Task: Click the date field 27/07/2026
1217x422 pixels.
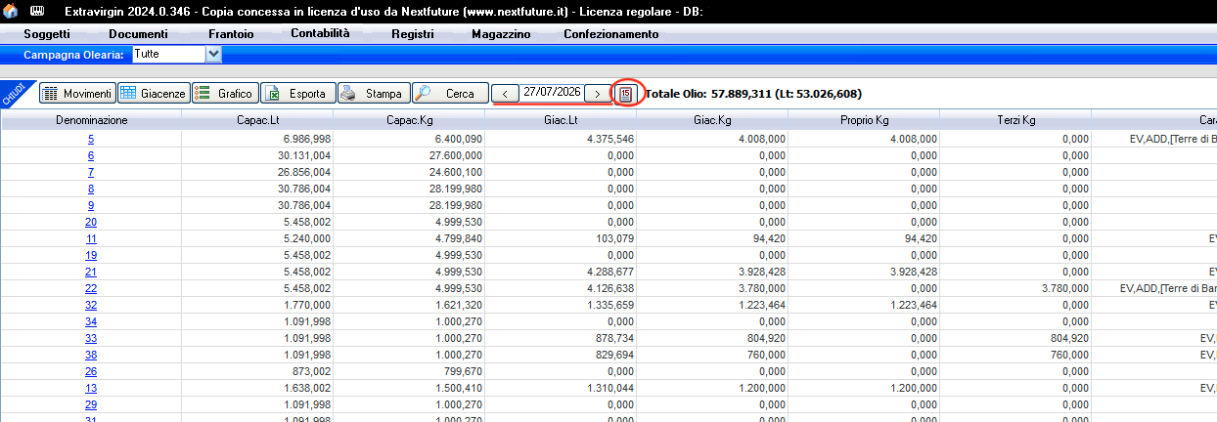Action: (x=552, y=93)
